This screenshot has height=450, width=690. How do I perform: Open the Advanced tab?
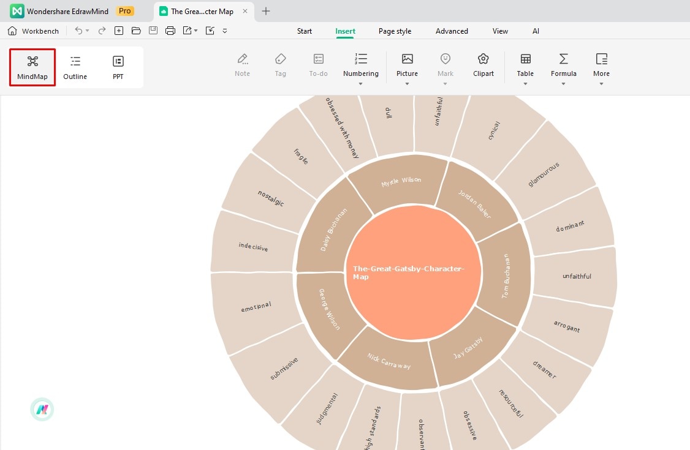452,31
